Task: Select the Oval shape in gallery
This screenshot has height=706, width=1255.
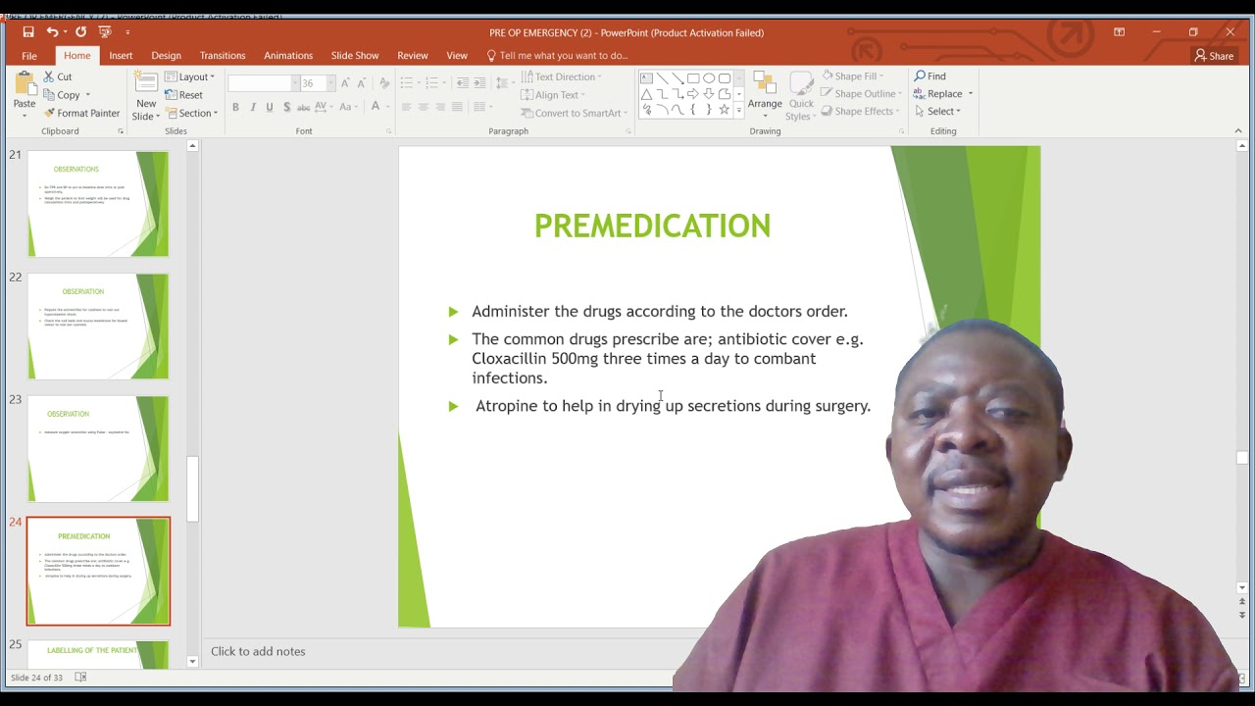Action: point(709,78)
